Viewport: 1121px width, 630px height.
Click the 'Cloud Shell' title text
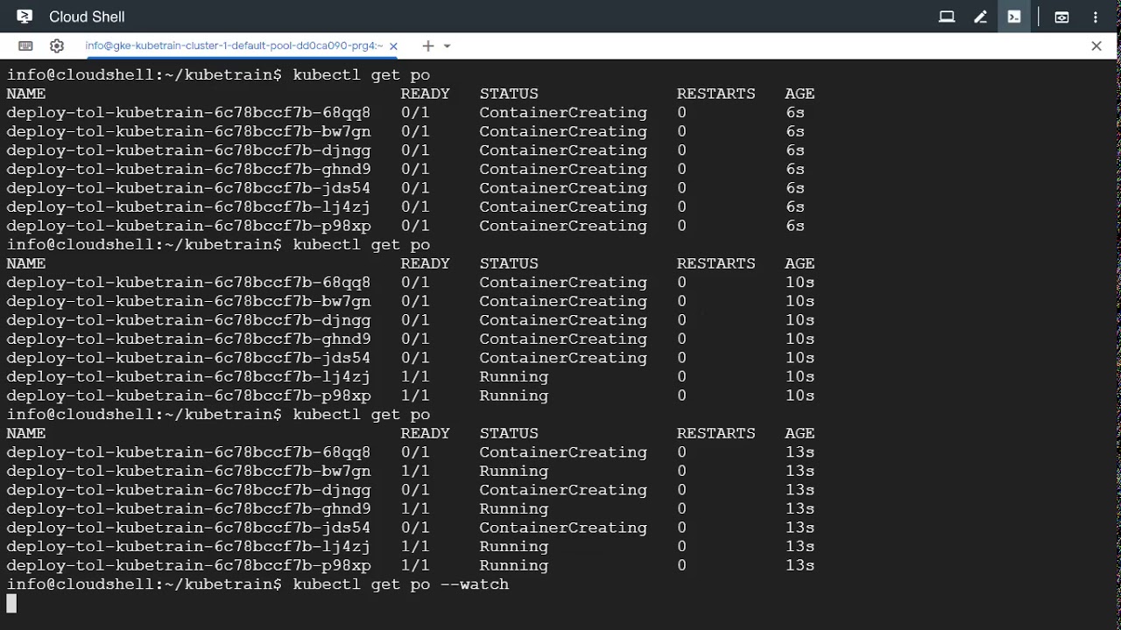(87, 17)
